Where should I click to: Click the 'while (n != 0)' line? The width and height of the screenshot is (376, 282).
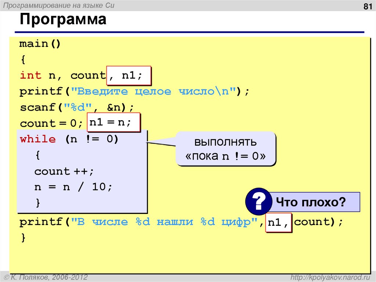(69, 139)
